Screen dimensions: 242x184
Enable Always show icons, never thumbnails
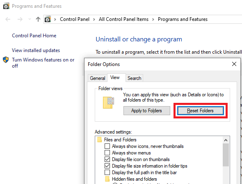107,146
